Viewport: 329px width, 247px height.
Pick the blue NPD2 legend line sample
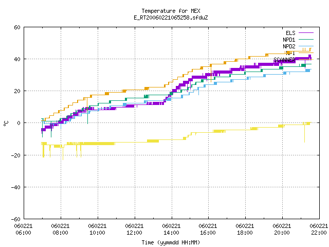coord(306,46)
